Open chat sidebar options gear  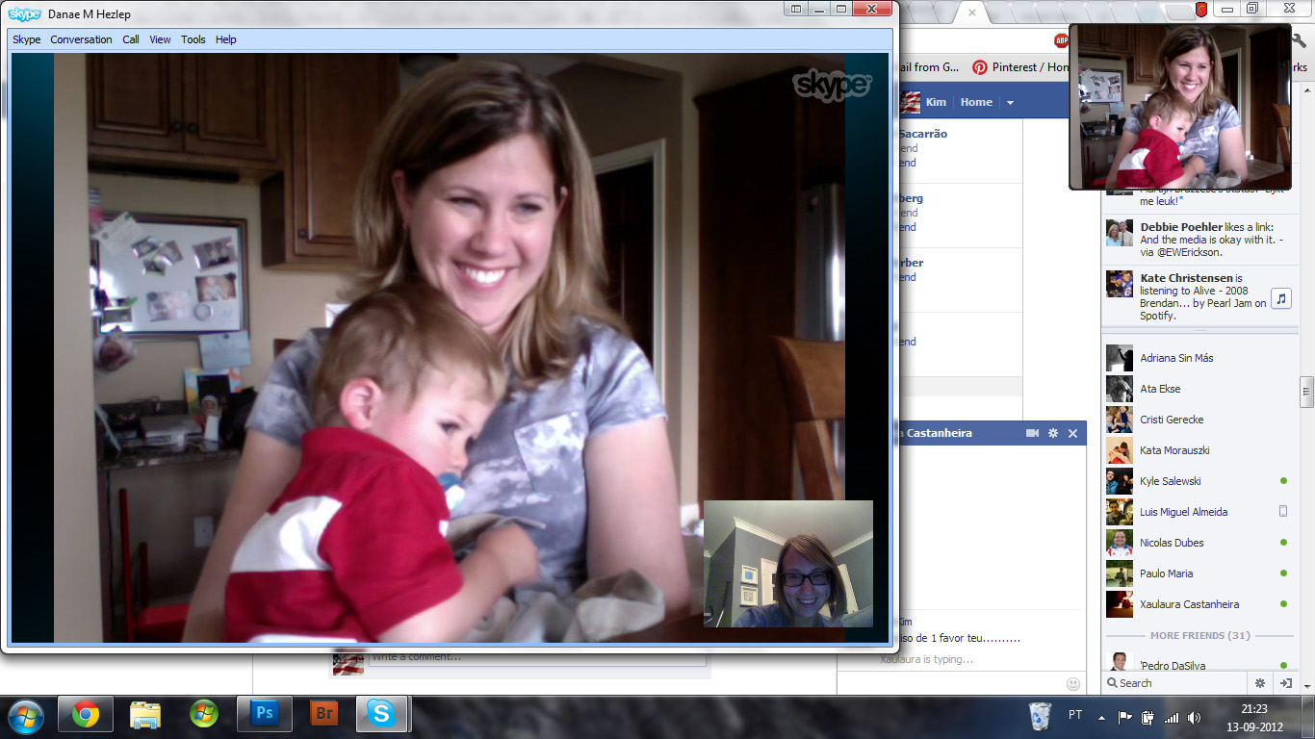click(x=1260, y=683)
